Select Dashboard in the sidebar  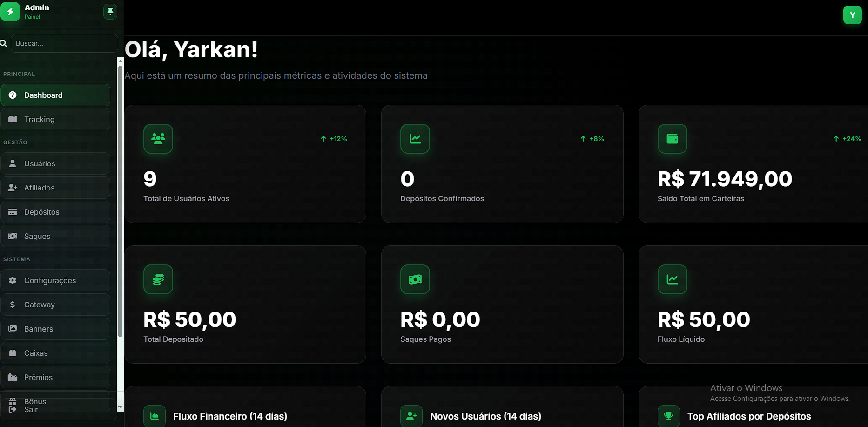tap(55, 95)
